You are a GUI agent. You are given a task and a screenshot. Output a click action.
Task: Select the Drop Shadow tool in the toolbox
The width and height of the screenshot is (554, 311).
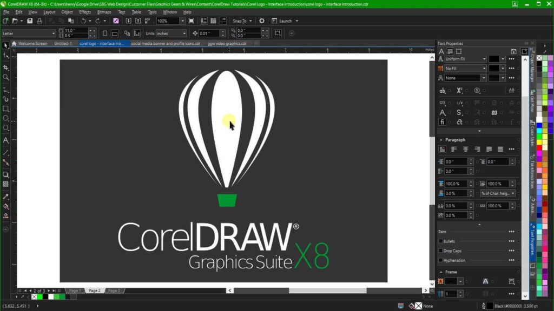click(5, 174)
